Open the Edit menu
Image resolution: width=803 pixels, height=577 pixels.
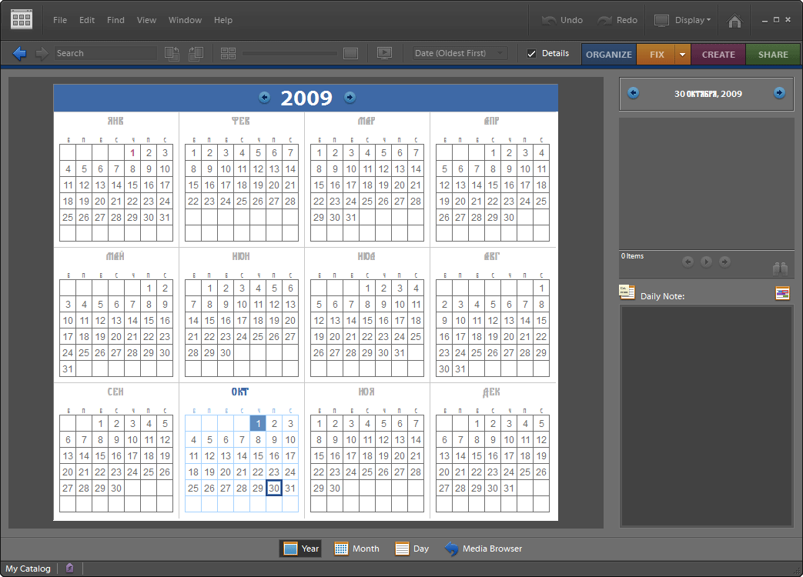click(86, 20)
